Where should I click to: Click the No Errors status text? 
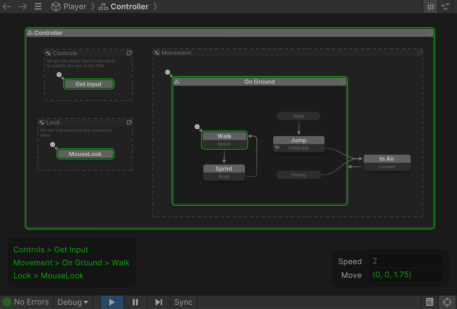coord(32,302)
